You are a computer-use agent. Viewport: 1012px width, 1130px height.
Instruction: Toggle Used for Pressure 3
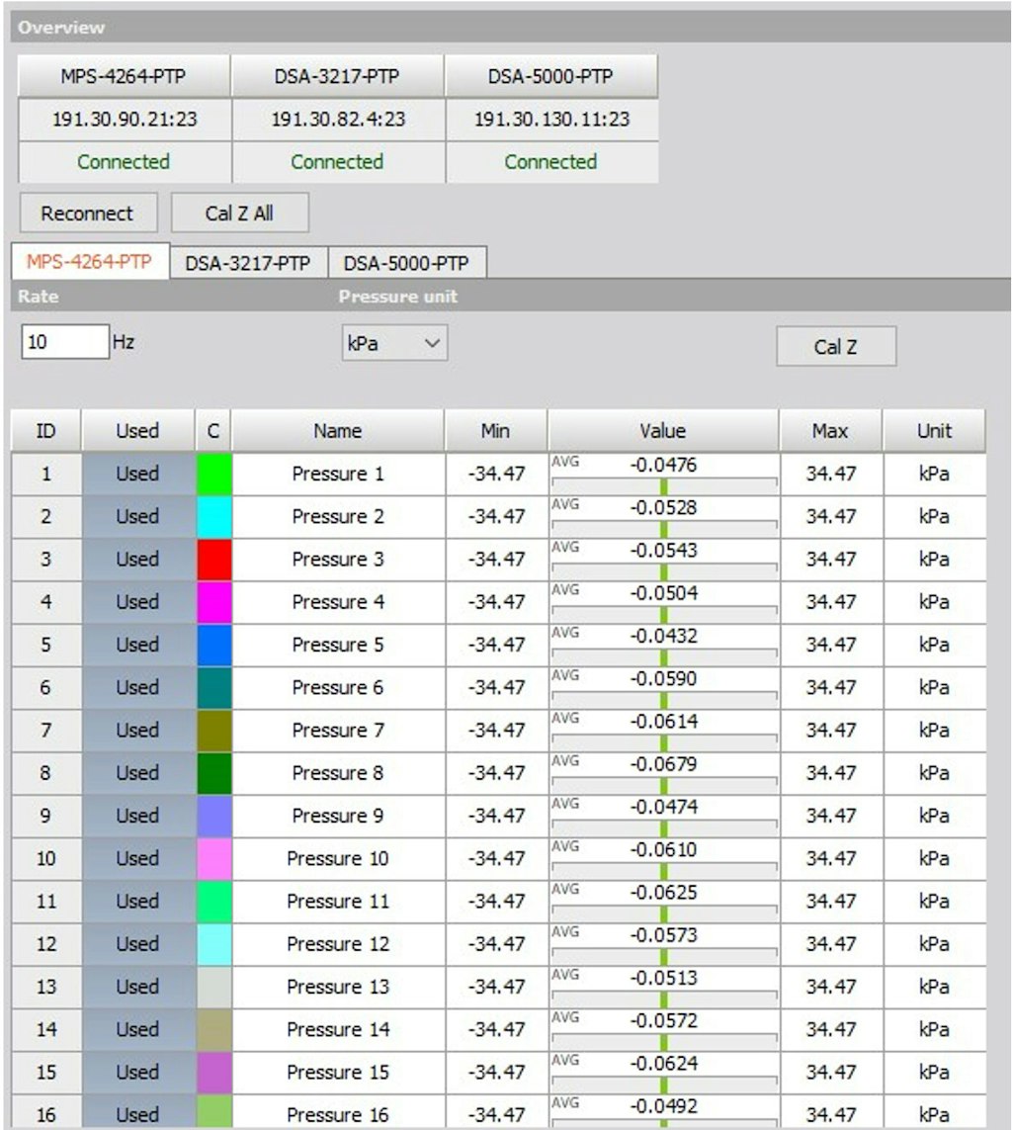[x=137, y=560]
